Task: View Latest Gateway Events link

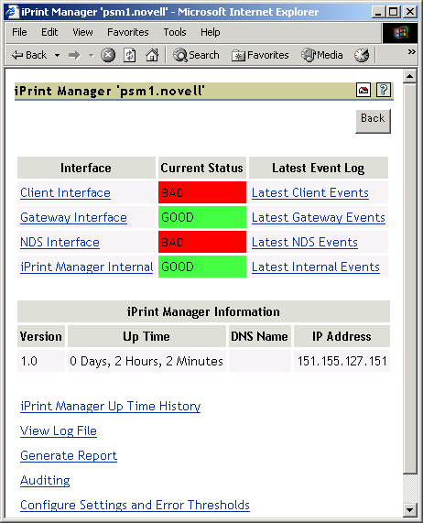Action: point(319,217)
